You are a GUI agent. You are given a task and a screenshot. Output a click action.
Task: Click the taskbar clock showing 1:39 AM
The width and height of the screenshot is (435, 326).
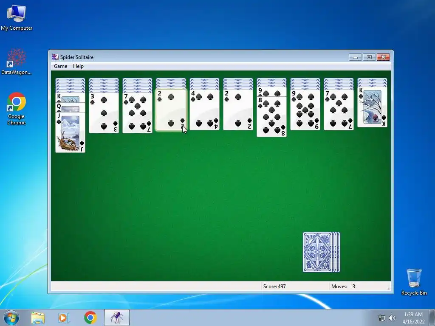click(413, 318)
